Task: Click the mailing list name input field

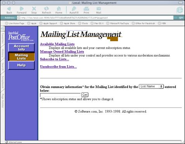Action: point(60,95)
